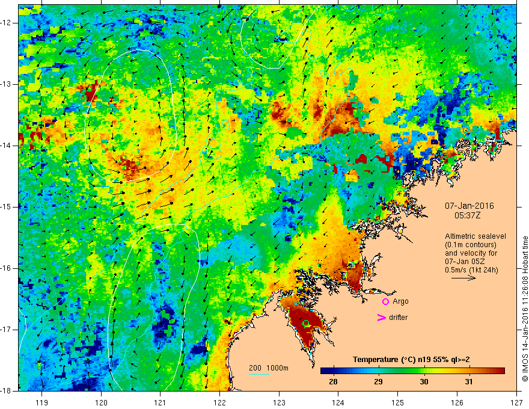Screen dimensions: 529x409
Task: Click the '121' longitude axis label
Action: click(x=160, y=402)
